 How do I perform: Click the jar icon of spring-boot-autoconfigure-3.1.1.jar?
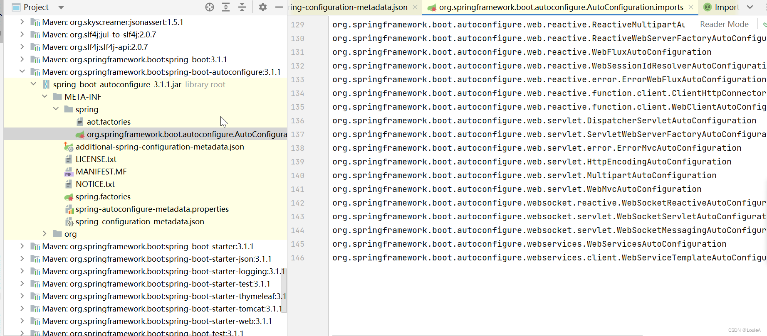click(46, 84)
